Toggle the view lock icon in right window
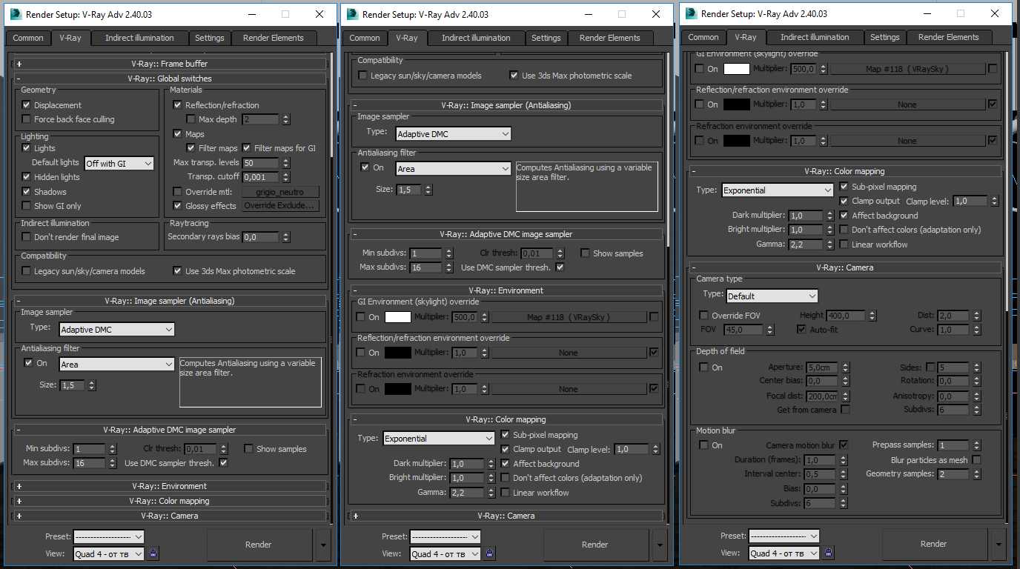The height and width of the screenshot is (569, 1020). (x=829, y=552)
